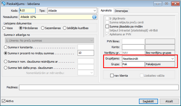Choose Summa ir konstanta option
The height and width of the screenshot is (106, 181).
[x=6, y=47]
